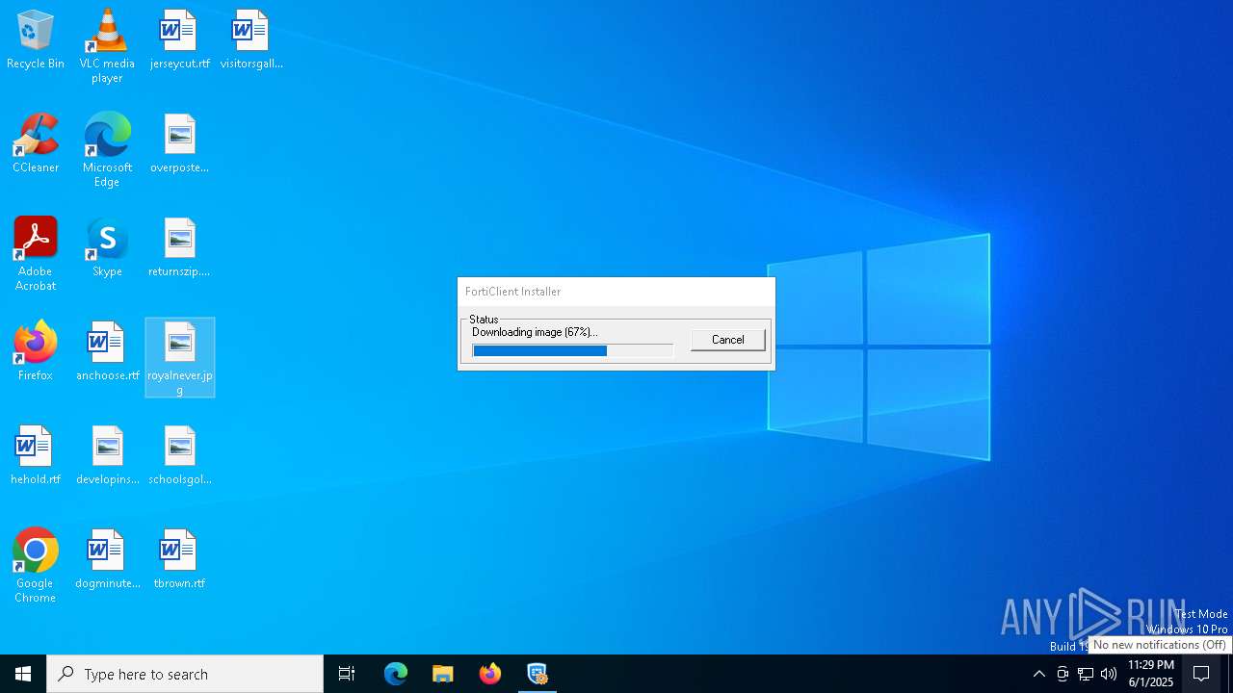The height and width of the screenshot is (693, 1233).
Task: Open the network status tray icon
Action: (x=1086, y=674)
